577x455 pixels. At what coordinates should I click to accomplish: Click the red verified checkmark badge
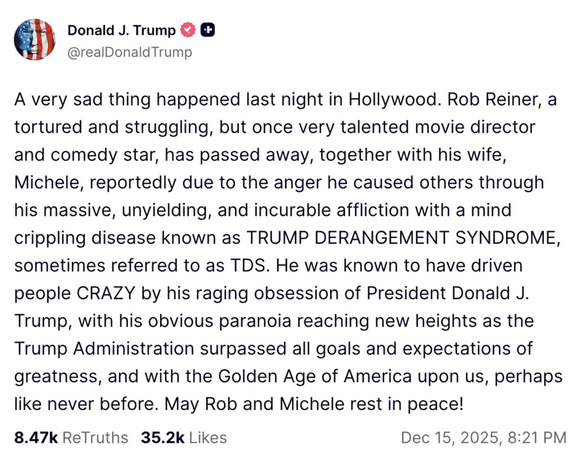tap(188, 30)
